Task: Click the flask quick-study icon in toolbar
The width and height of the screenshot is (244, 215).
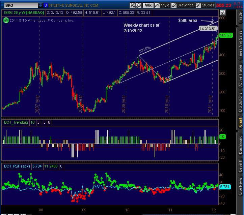Action: point(132,5)
